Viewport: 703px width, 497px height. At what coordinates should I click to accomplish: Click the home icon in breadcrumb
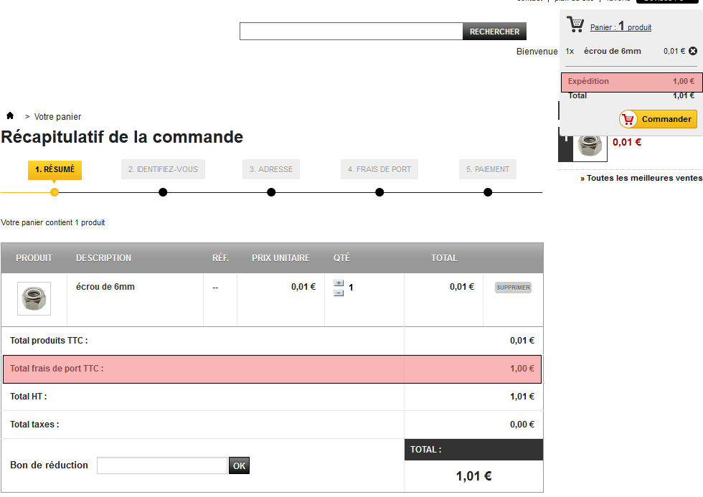[x=10, y=115]
